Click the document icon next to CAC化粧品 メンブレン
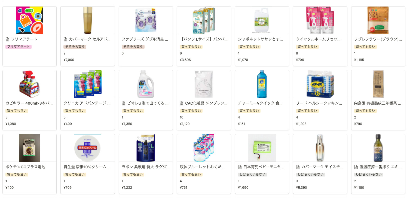 [x=182, y=103]
